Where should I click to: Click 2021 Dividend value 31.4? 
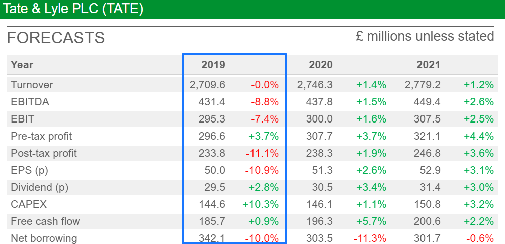pyautogui.click(x=430, y=187)
